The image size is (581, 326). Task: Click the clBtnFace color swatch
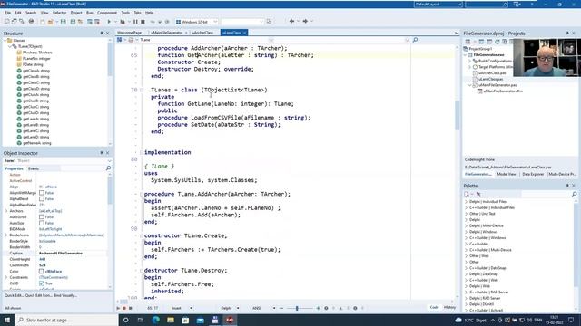pos(42,272)
